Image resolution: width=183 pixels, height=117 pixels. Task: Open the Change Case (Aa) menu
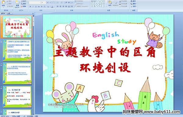tap(48, 7)
